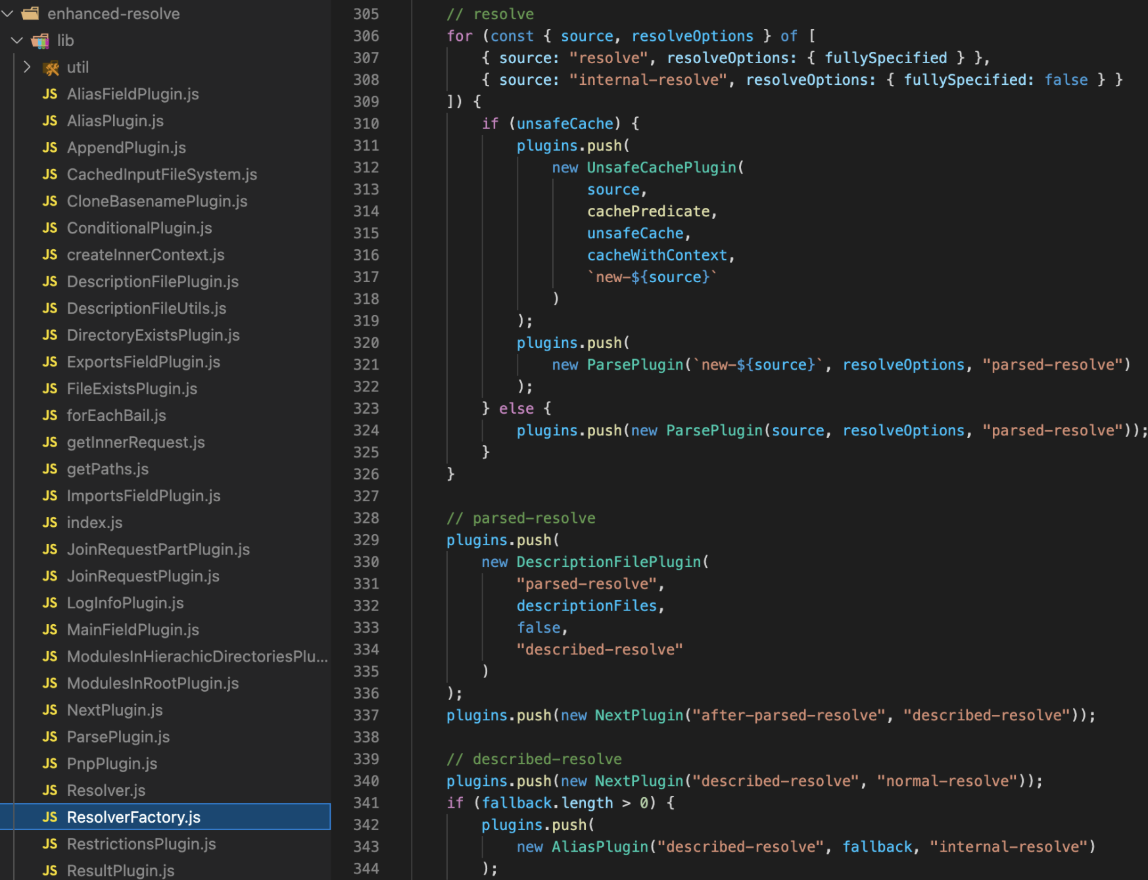Image resolution: width=1148 pixels, height=880 pixels.
Task: Click JS icon beside MainFieldPlugin.js
Action: pyautogui.click(x=50, y=629)
